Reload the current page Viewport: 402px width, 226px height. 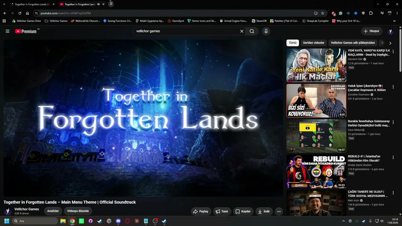tap(20, 13)
